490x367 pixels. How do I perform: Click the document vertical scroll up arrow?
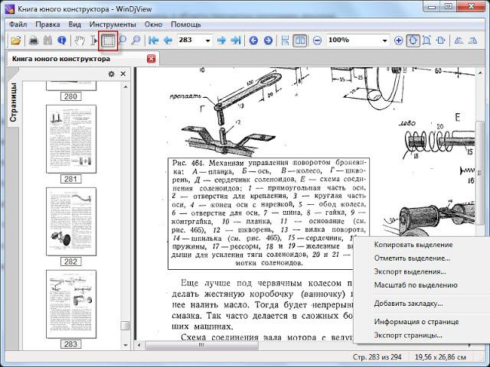click(x=480, y=73)
